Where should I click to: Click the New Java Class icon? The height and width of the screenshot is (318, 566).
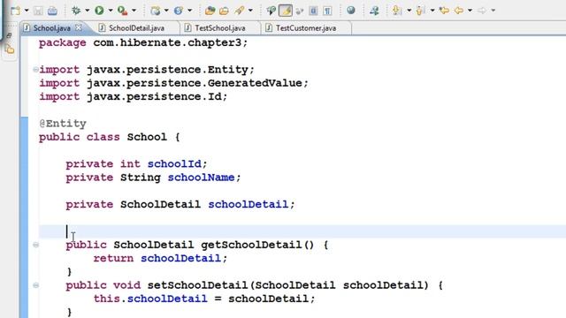pyautogui.click(x=179, y=11)
